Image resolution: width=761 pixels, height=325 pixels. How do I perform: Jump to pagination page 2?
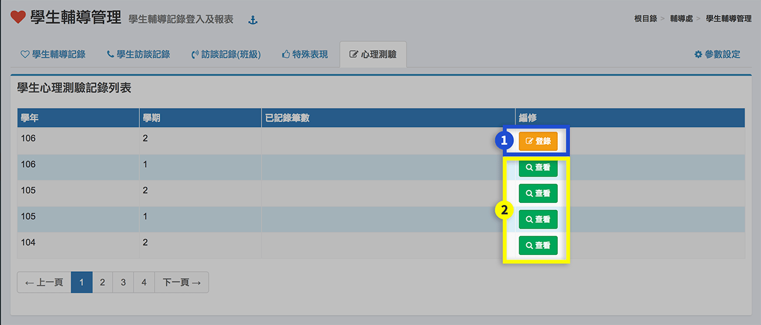(x=102, y=282)
